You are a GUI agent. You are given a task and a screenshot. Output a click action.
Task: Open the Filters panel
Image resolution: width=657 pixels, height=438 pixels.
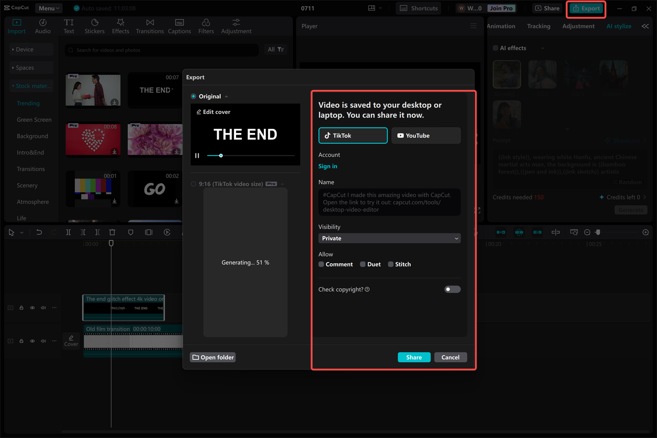tap(205, 26)
